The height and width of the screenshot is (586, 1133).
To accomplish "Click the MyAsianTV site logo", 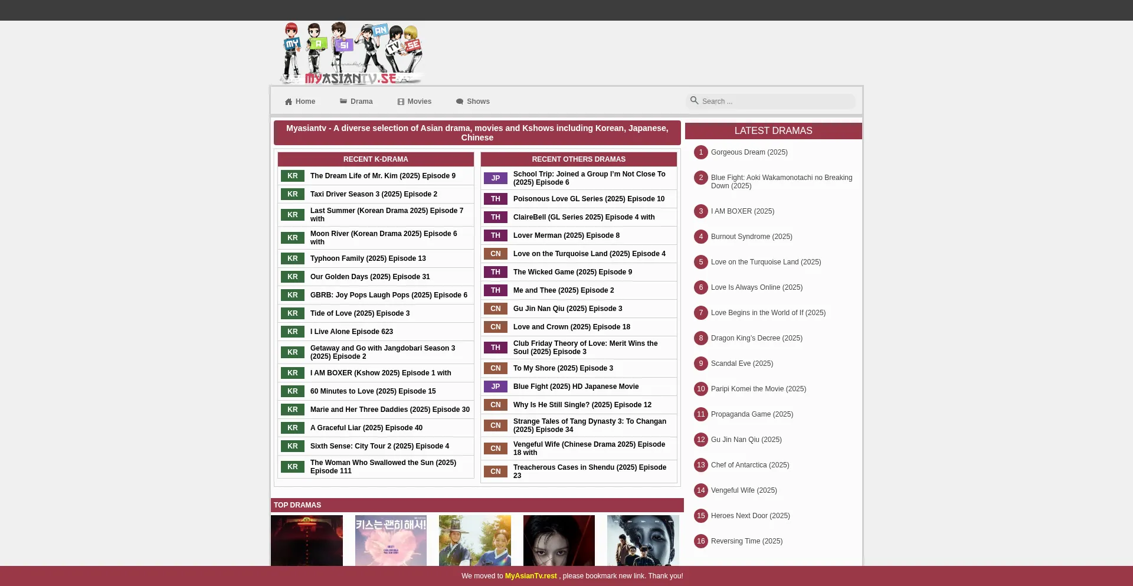I will pos(351,54).
